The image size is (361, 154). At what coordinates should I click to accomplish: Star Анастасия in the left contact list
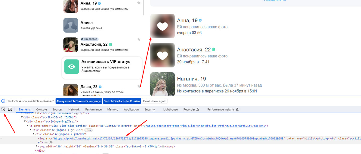pos(139,39)
